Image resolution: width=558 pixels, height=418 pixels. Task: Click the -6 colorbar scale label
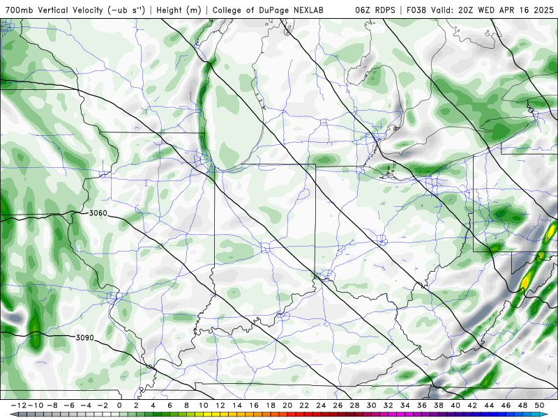click(68, 405)
